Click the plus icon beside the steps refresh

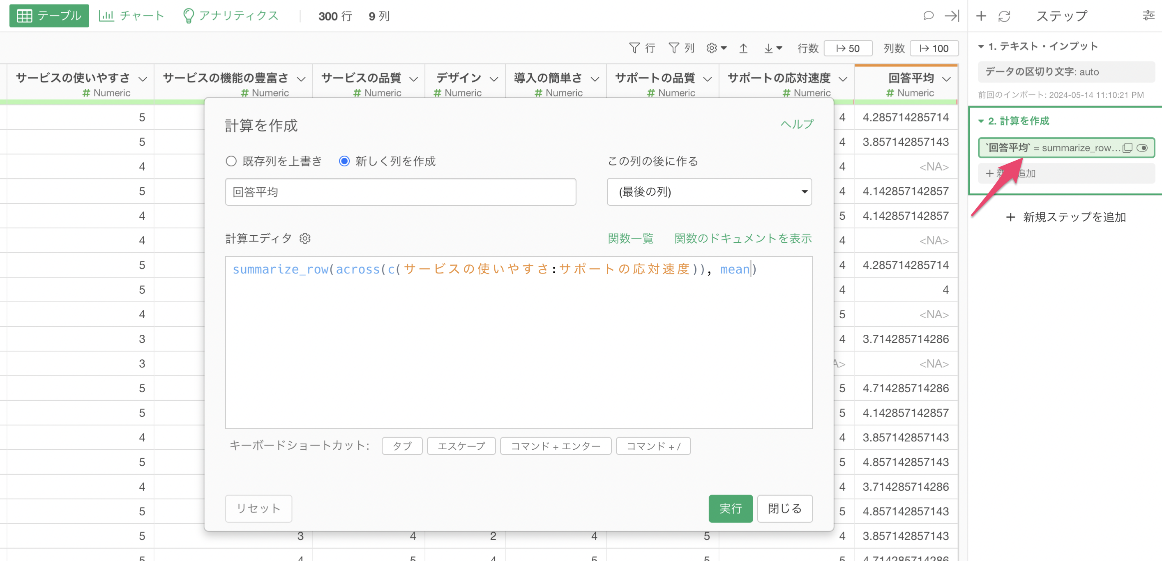coord(981,16)
